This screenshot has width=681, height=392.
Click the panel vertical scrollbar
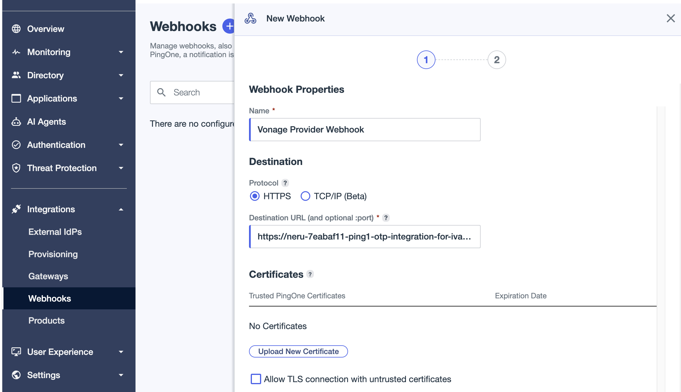(661, 249)
